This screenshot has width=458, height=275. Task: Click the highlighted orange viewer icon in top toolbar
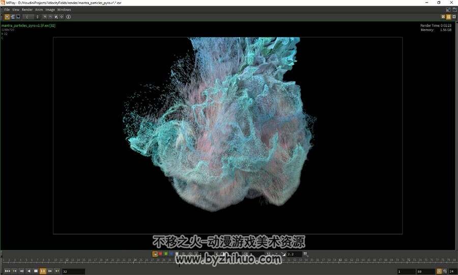[x=7, y=17]
